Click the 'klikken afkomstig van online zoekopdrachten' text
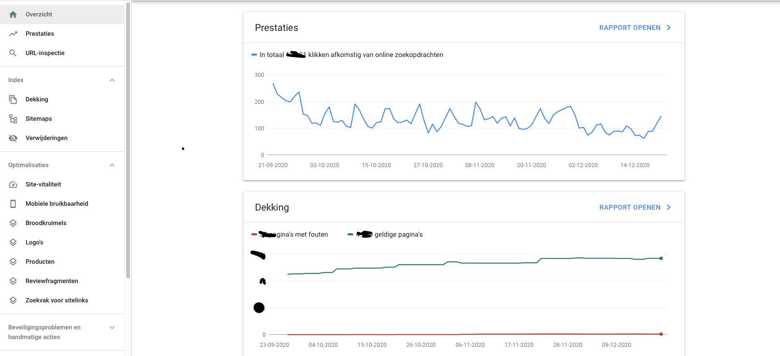The width and height of the screenshot is (780, 356). tap(376, 55)
